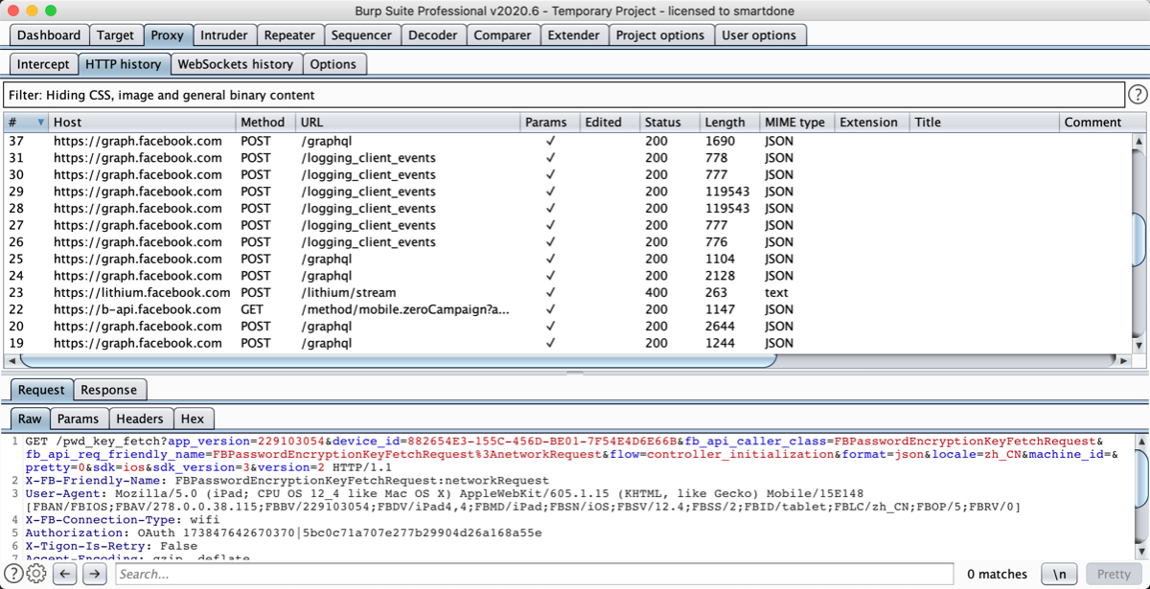The height and width of the screenshot is (589, 1150).
Task: Sort by the Params column header
Action: (x=550, y=123)
